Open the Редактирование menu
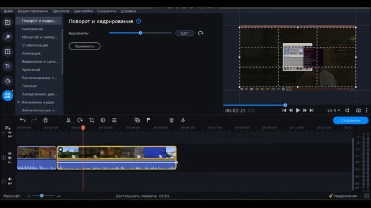The image size is (371, 208). pyautogui.click(x=32, y=11)
